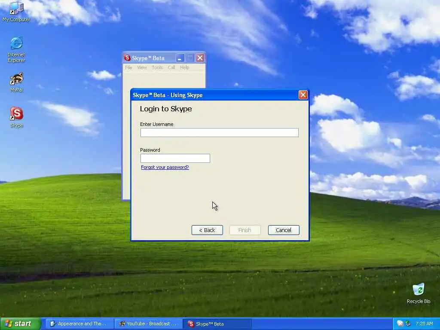Select the Skype desktop shortcut
This screenshot has height=330, width=440.
tap(16, 117)
